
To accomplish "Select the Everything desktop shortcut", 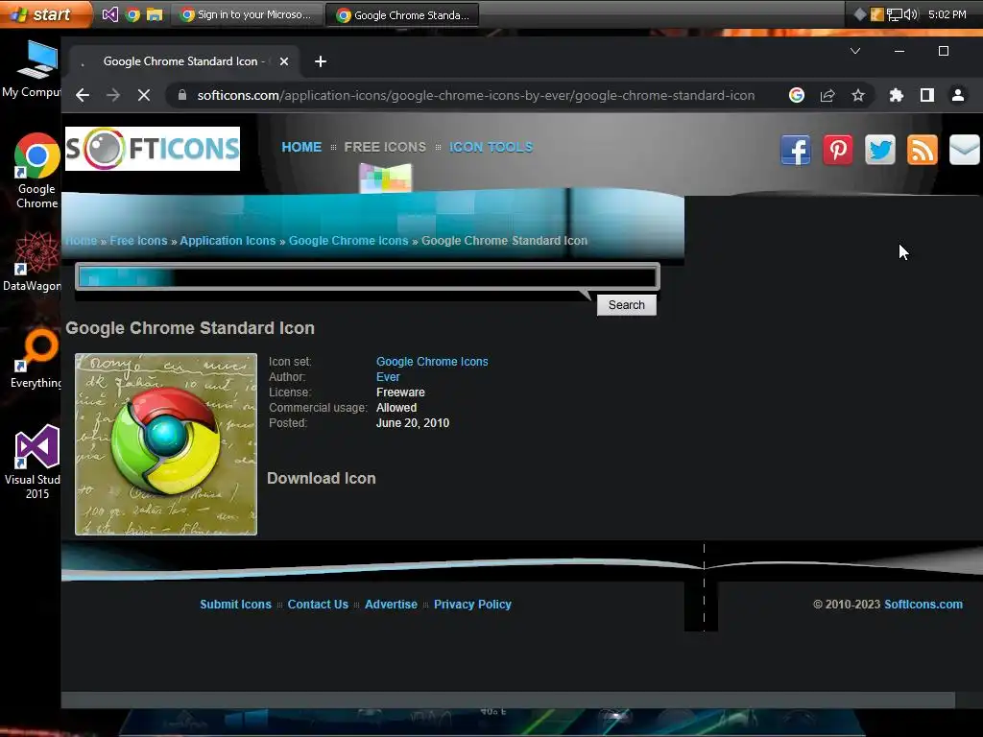I will click(36, 359).
